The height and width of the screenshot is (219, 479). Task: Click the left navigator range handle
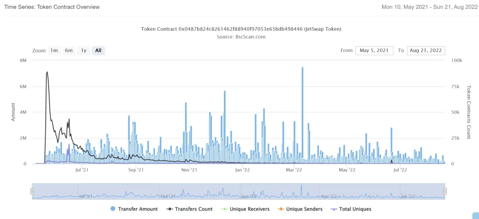[32, 191]
